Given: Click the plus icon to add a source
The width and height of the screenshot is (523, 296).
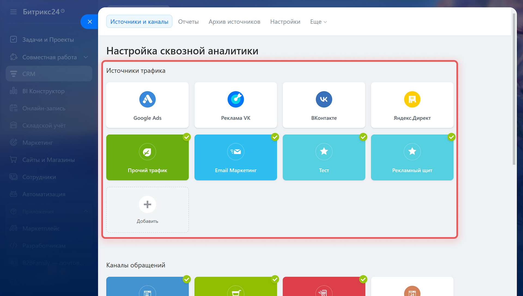Looking at the screenshot, I should [147, 204].
